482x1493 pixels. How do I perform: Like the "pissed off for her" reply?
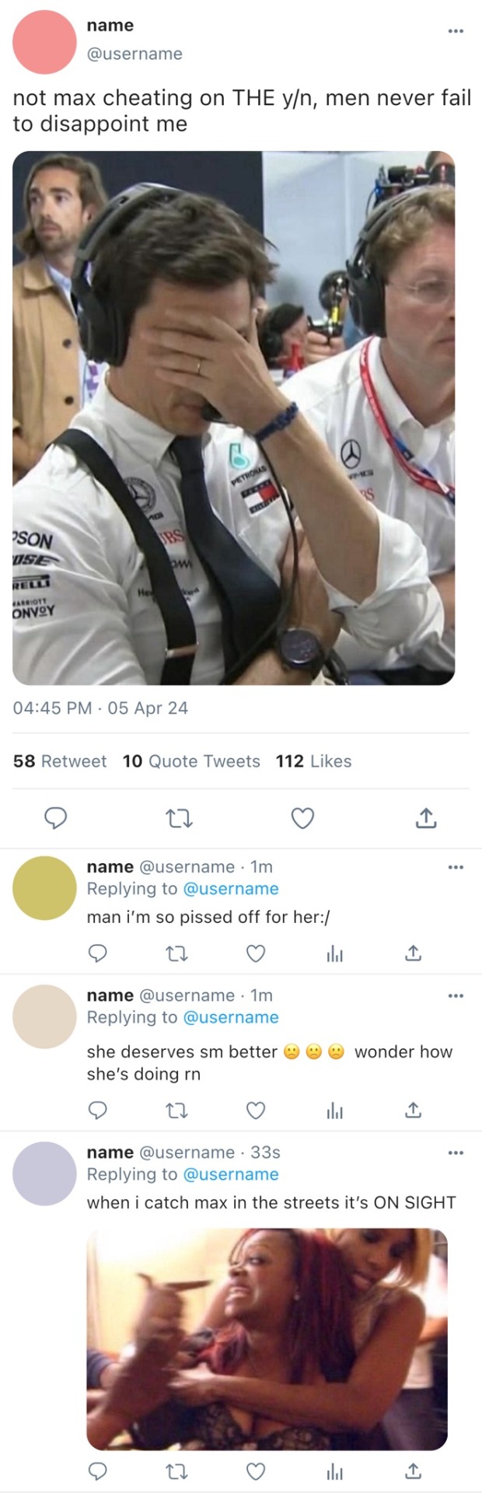tap(256, 953)
